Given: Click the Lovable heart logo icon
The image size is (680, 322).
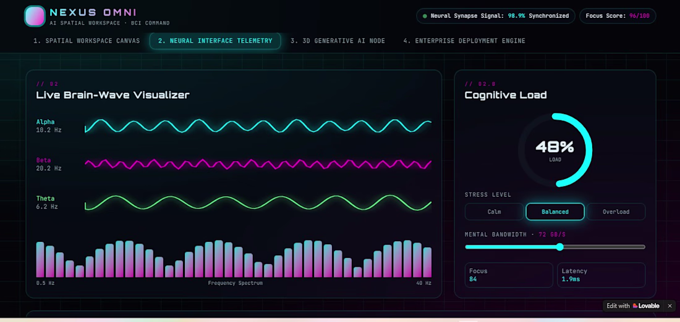Looking at the screenshot, I should [x=635, y=305].
